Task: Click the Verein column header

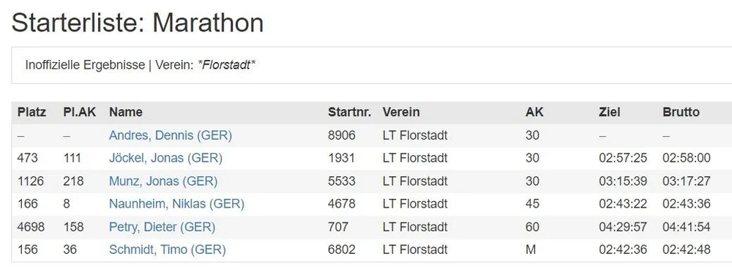Action: pyautogui.click(x=401, y=113)
